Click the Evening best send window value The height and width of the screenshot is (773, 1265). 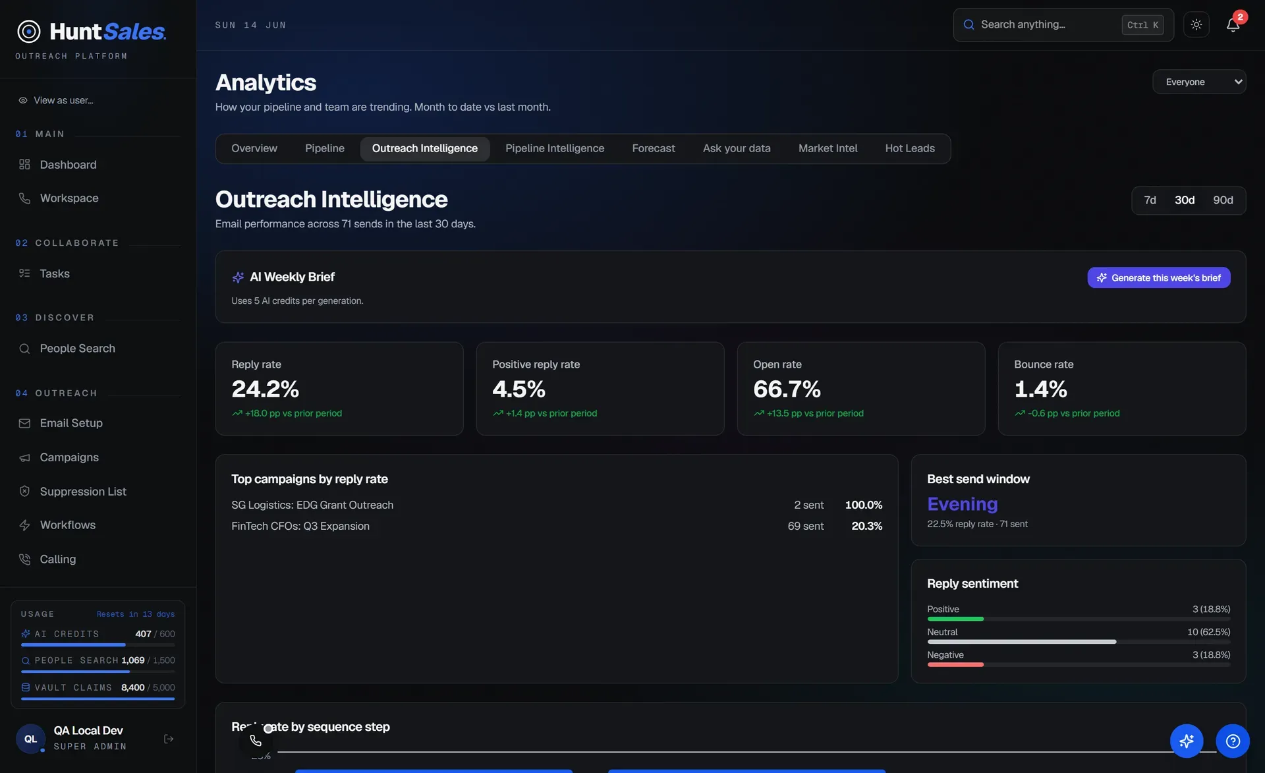coord(963,504)
